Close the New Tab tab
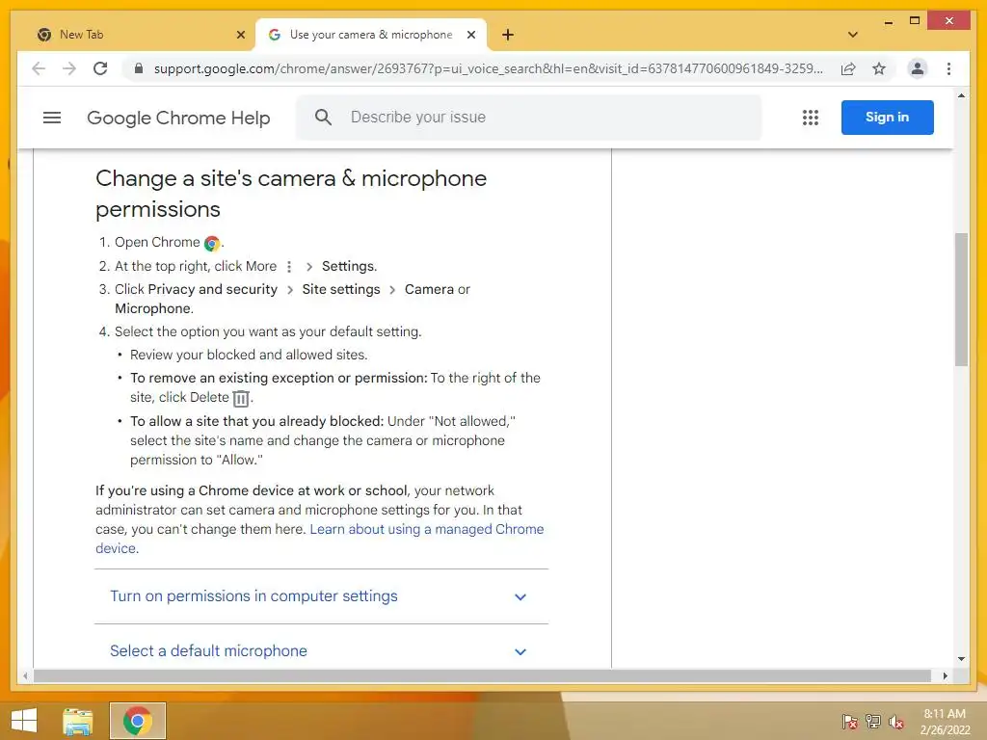 [240, 35]
